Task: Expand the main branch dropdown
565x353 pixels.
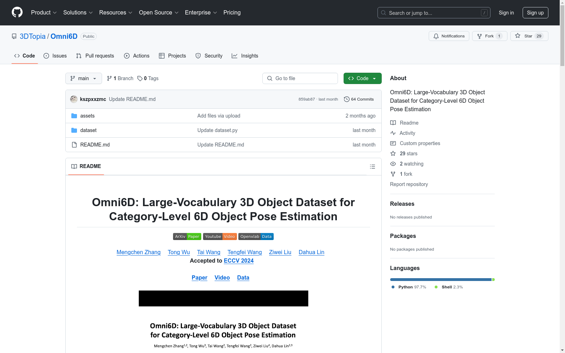Action: pyautogui.click(x=84, y=78)
